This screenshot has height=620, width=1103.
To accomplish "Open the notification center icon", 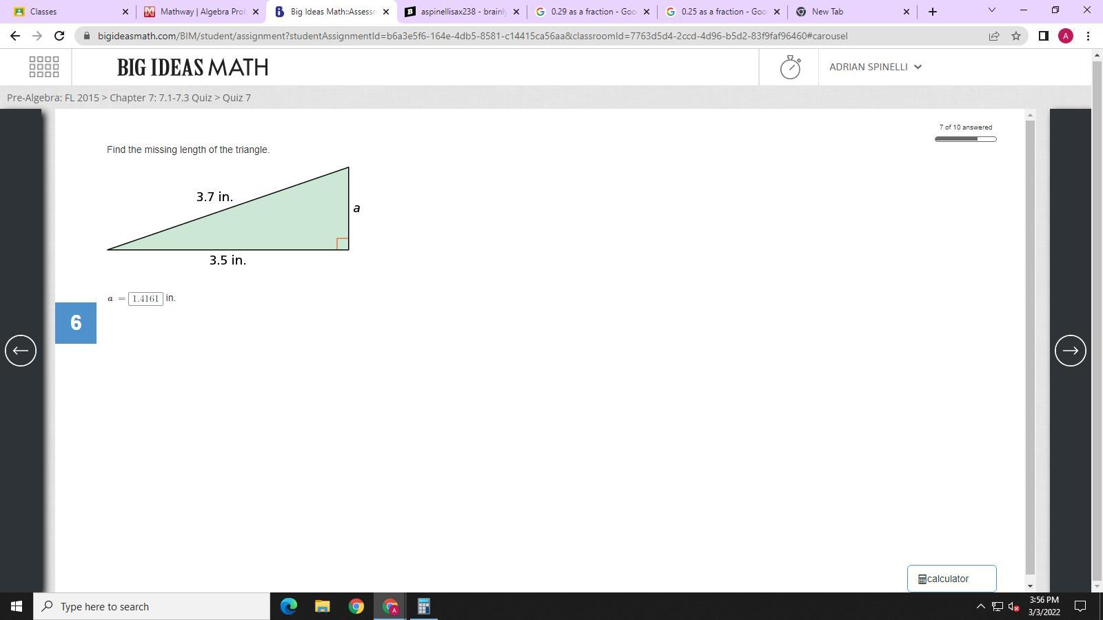I will click(1081, 606).
